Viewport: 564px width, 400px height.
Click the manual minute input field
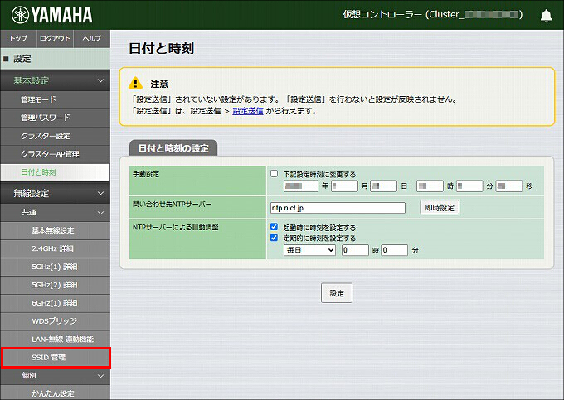tap(469, 186)
